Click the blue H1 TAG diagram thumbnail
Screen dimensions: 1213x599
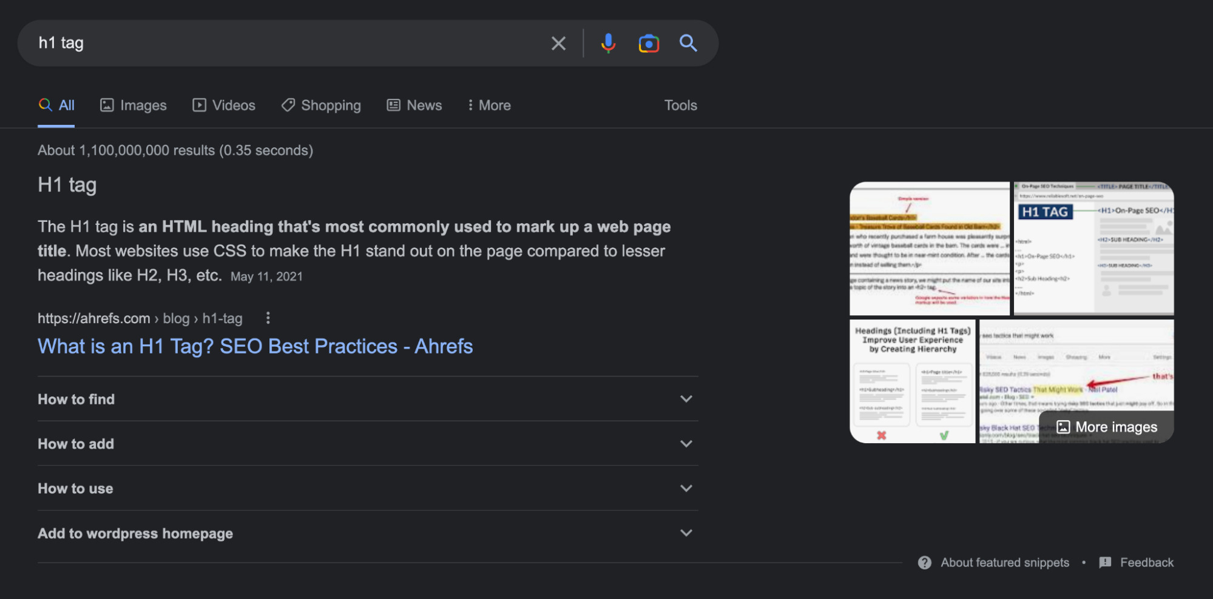point(1093,249)
